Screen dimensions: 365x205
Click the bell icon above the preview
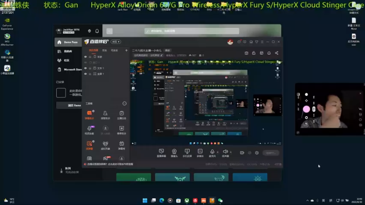tap(269, 53)
